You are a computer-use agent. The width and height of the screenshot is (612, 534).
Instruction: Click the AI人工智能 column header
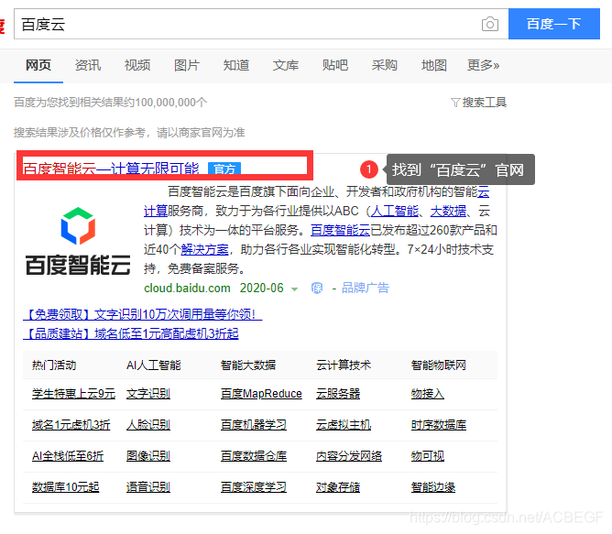point(154,365)
